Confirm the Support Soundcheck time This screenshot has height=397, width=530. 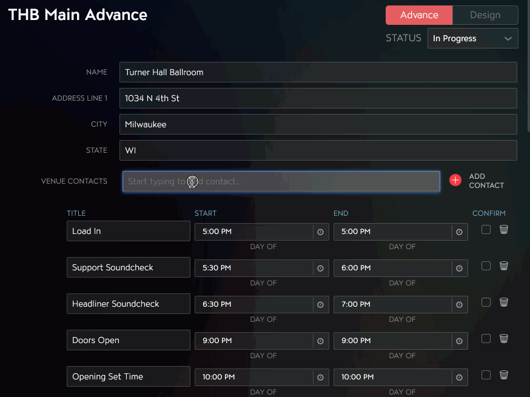pyautogui.click(x=486, y=266)
